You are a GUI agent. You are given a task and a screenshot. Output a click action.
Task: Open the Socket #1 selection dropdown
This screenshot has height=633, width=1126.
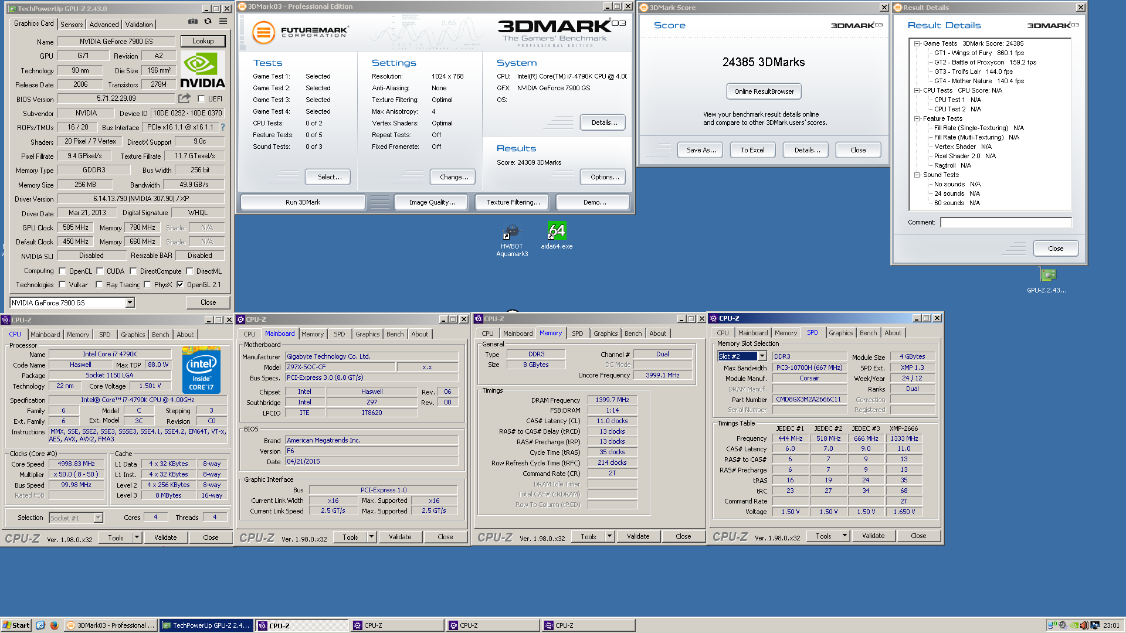click(98, 518)
